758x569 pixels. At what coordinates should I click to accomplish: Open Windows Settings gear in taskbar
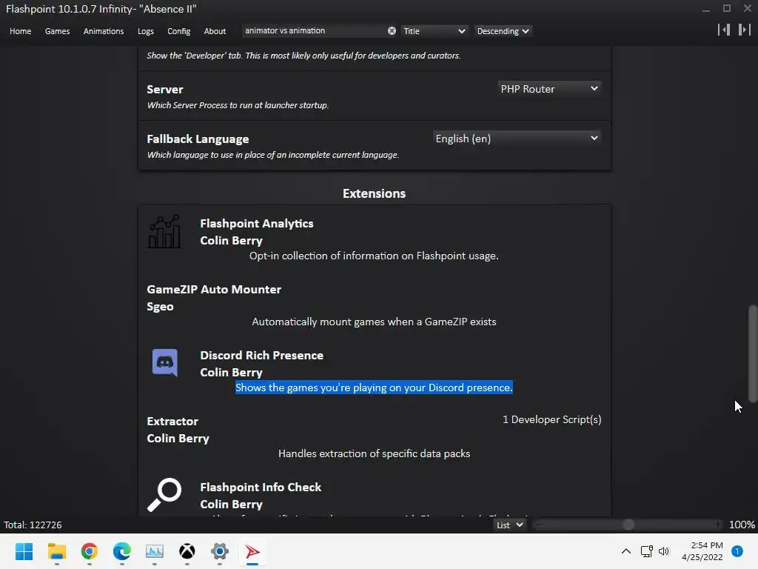point(219,551)
